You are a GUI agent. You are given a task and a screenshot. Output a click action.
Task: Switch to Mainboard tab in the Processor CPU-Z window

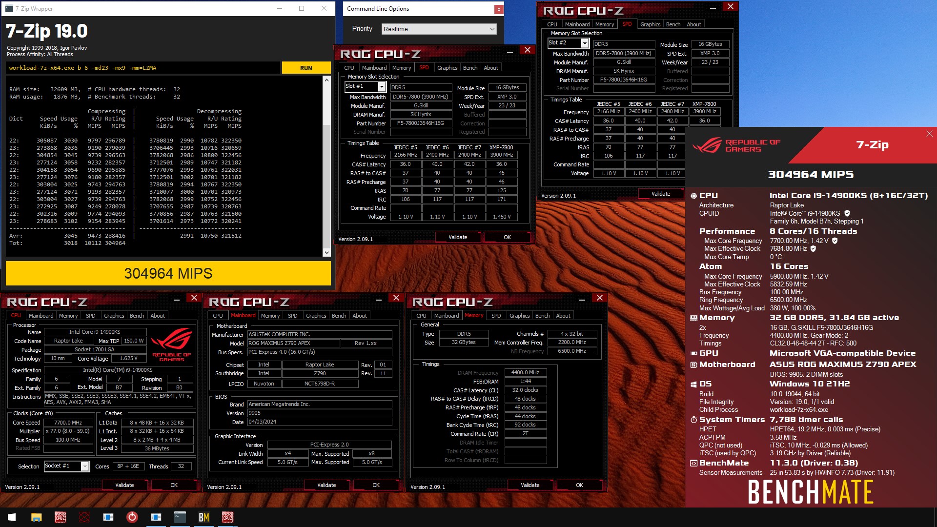click(x=41, y=316)
